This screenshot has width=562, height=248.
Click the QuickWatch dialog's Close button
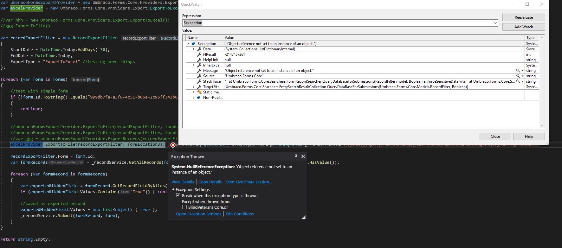(x=495, y=137)
